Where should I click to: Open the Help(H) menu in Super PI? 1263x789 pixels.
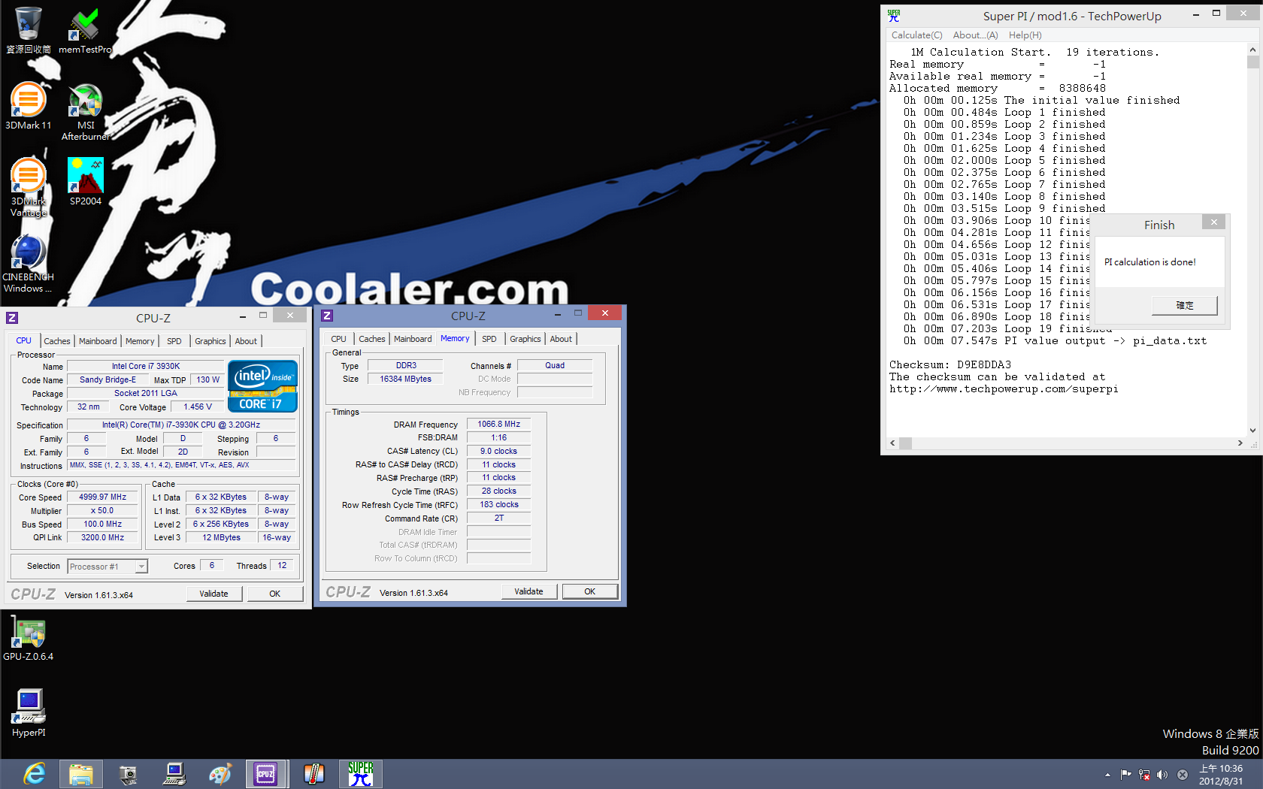coord(1025,35)
